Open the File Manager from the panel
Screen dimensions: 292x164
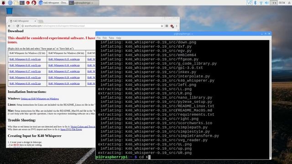[16, 3]
